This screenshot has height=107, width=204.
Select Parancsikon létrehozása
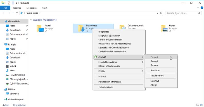pos(119,82)
